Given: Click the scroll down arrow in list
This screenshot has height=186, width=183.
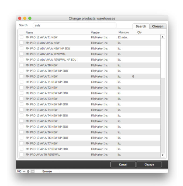Looking at the screenshot, I should (x=163, y=155).
